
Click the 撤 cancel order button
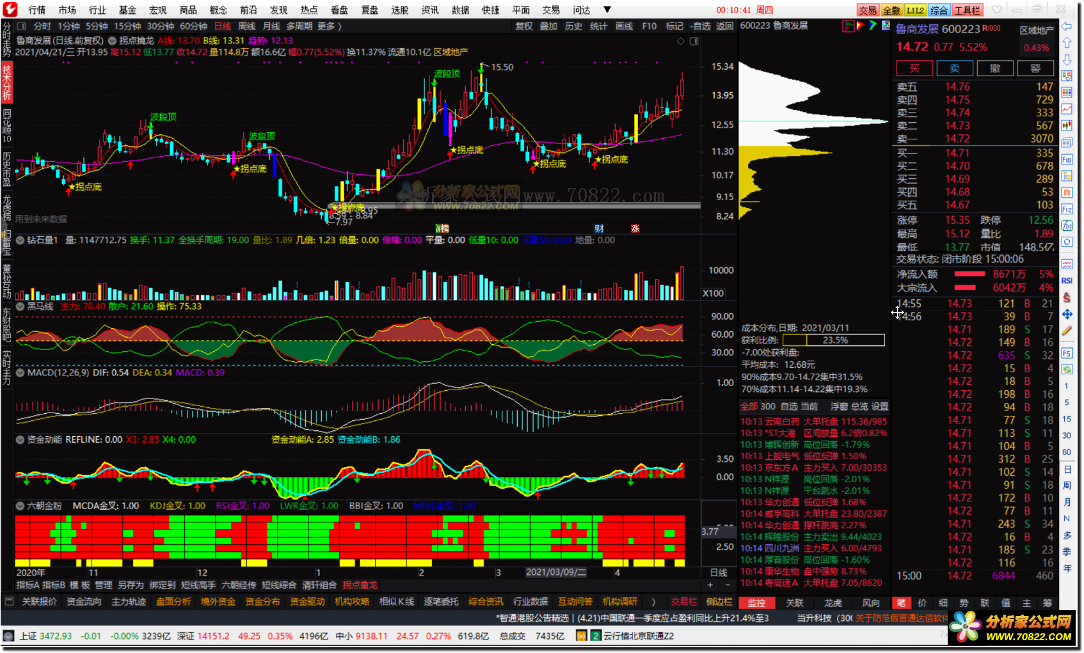click(x=995, y=68)
